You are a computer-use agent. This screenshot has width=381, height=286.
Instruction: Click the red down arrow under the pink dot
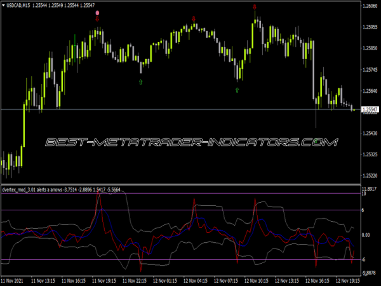(x=97, y=19)
